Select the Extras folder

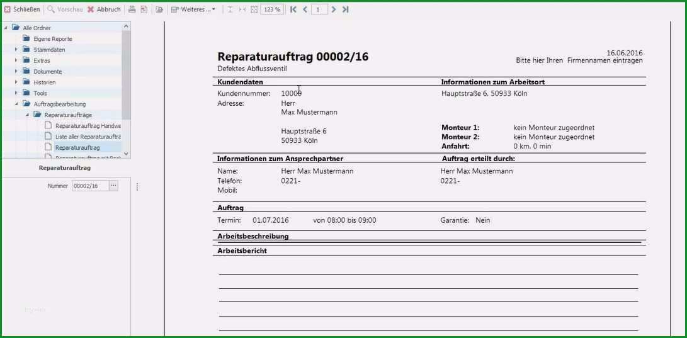tap(42, 61)
